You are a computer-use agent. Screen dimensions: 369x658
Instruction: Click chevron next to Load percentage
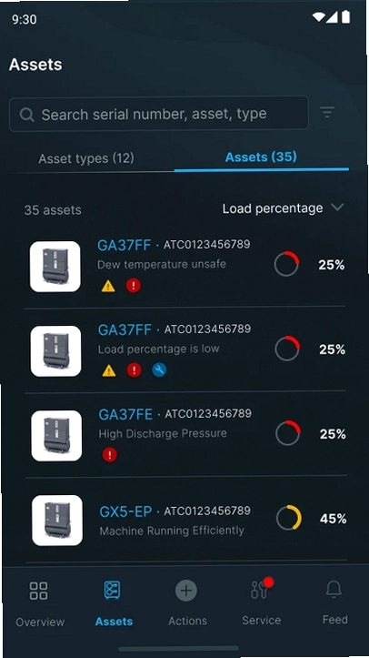pyautogui.click(x=337, y=208)
